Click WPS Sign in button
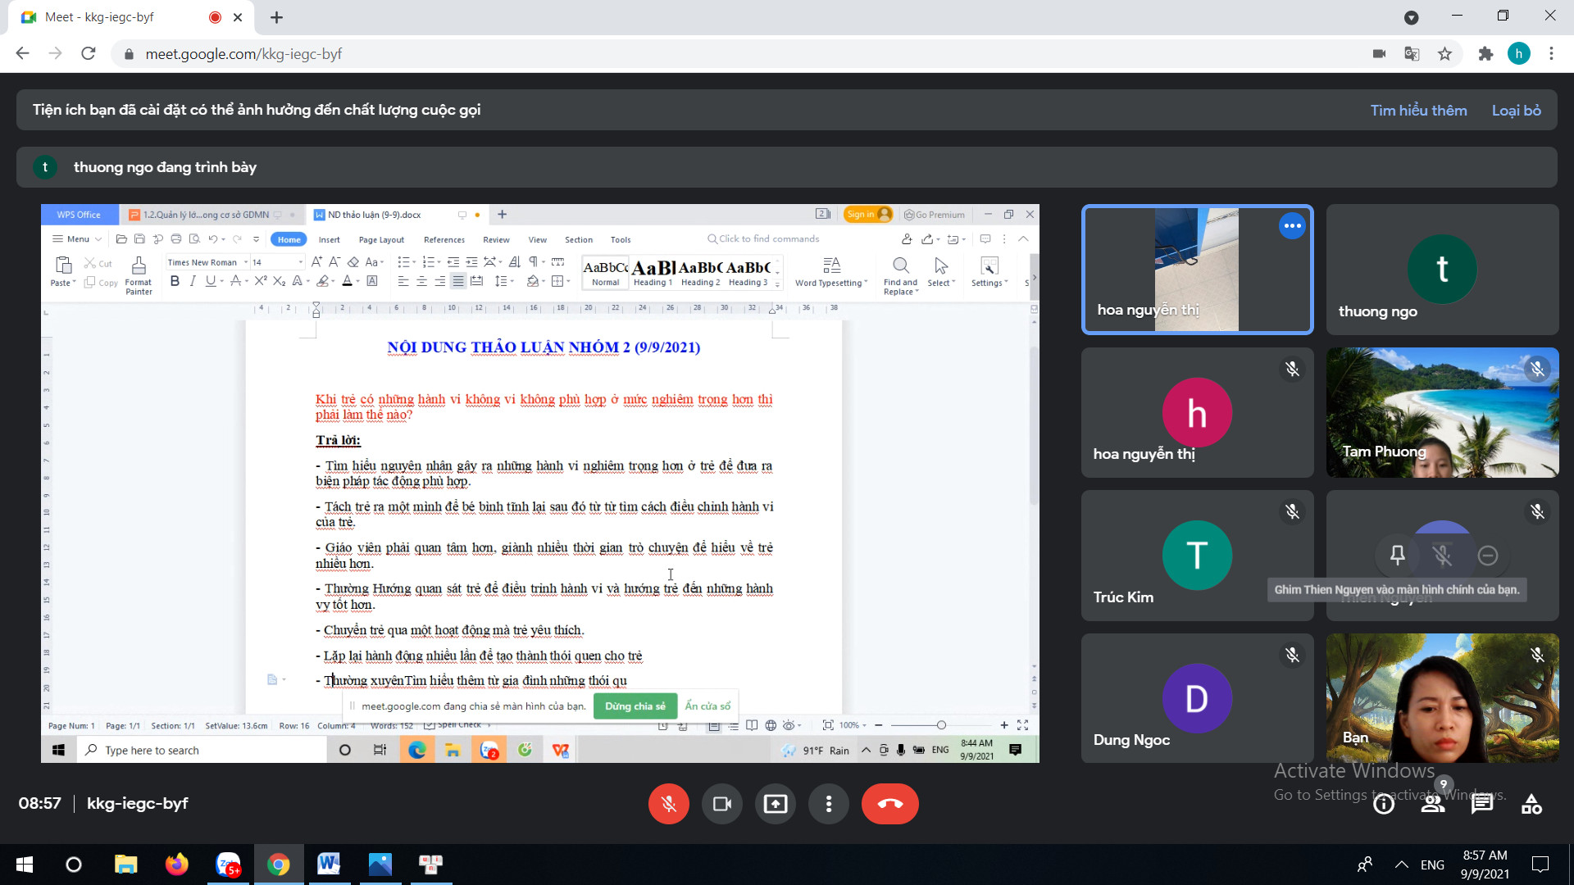Image resolution: width=1574 pixels, height=885 pixels. click(868, 215)
